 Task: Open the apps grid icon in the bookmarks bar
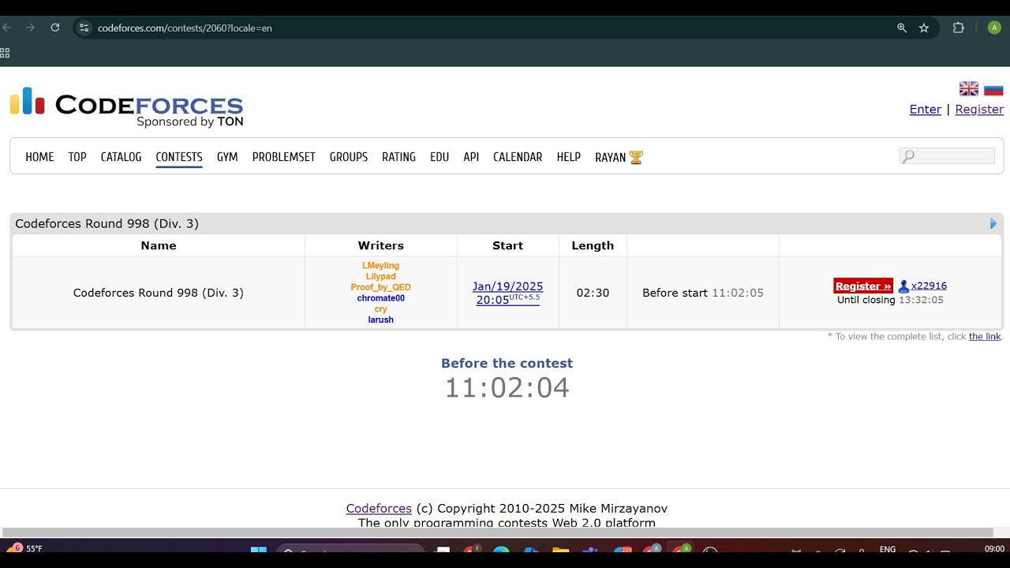click(x=5, y=53)
